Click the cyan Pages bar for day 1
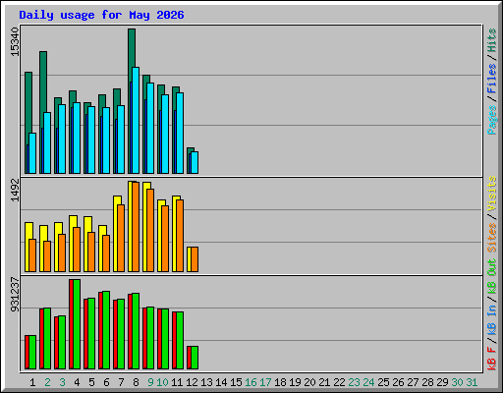The width and height of the screenshot is (503, 393). pyautogui.click(x=32, y=153)
